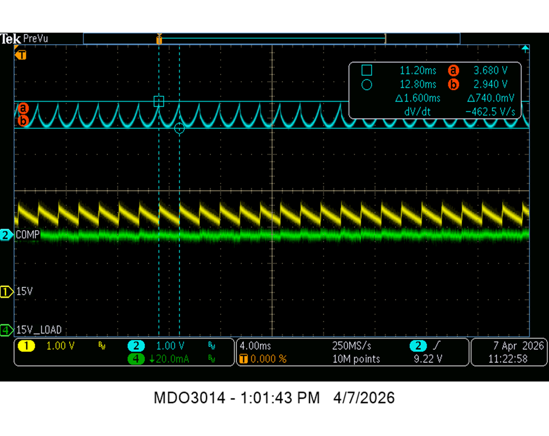Toggle channel 2 cyan badge in readout
Viewport: 549px width, 436px height.
pyautogui.click(x=136, y=346)
